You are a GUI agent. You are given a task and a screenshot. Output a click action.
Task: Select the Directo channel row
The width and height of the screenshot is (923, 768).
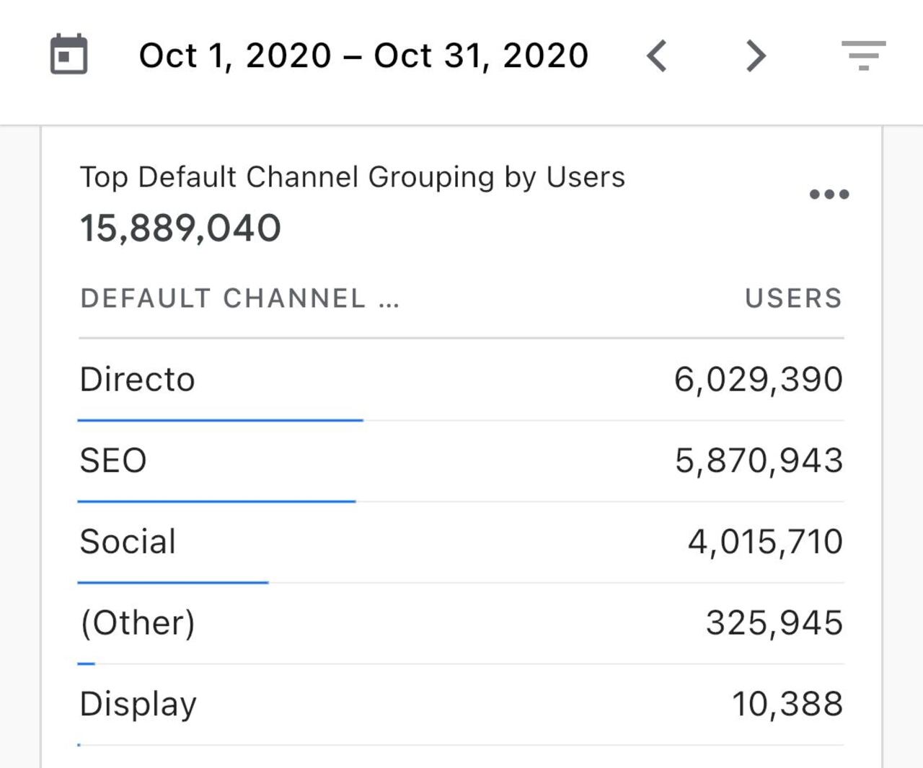(138, 379)
